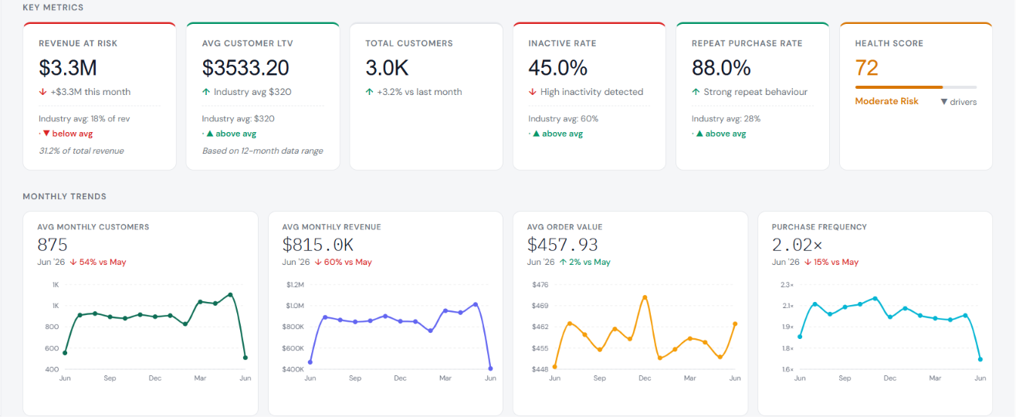Click the Monthly Trends section heading
Viewport: 1016px width, 417px height.
(65, 197)
